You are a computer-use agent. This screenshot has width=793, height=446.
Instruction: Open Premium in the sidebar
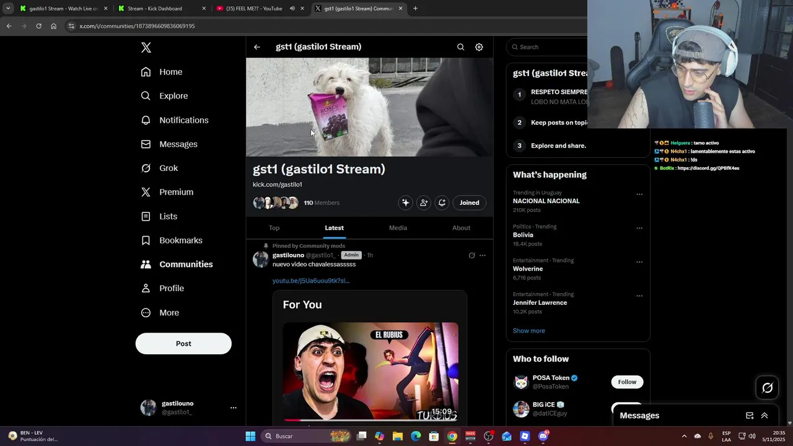pyautogui.click(x=167, y=192)
